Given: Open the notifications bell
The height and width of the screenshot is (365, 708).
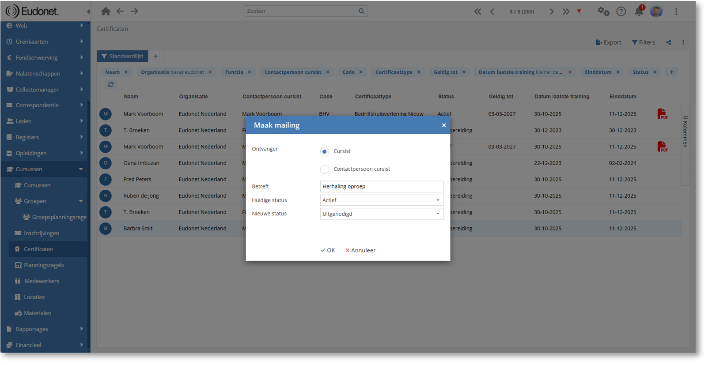Looking at the screenshot, I should coord(639,11).
